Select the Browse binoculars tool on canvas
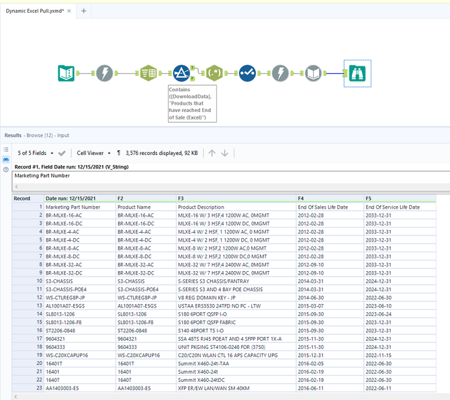The height and width of the screenshot is (400, 450). (357, 73)
